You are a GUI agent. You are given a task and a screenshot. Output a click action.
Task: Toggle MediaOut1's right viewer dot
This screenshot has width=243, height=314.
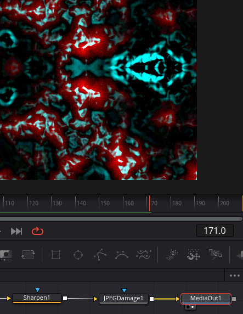tap(193, 307)
